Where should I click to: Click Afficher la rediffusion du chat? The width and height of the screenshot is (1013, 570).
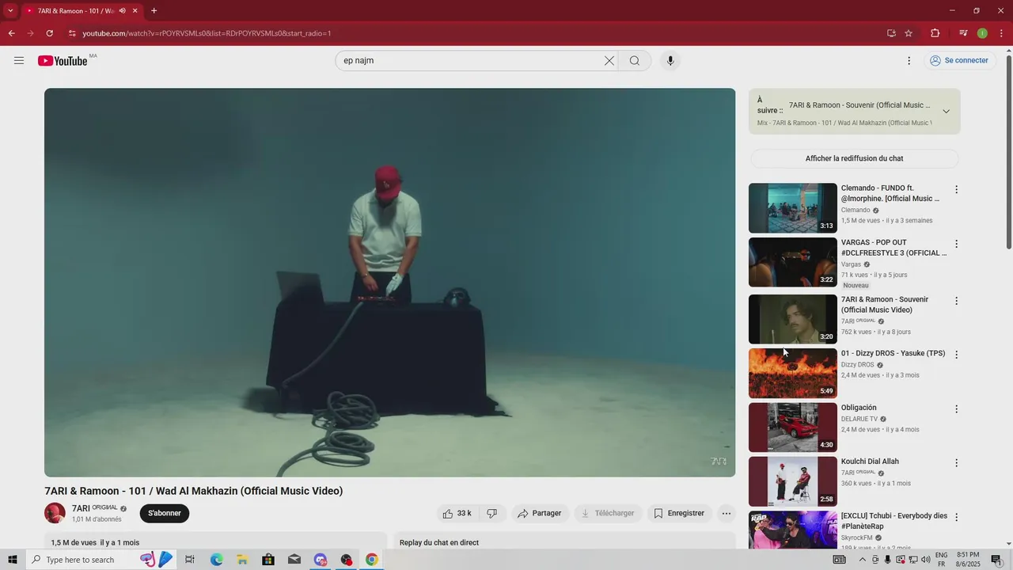pos(854,158)
